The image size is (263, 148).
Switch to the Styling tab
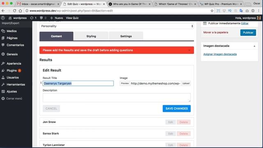91,36
